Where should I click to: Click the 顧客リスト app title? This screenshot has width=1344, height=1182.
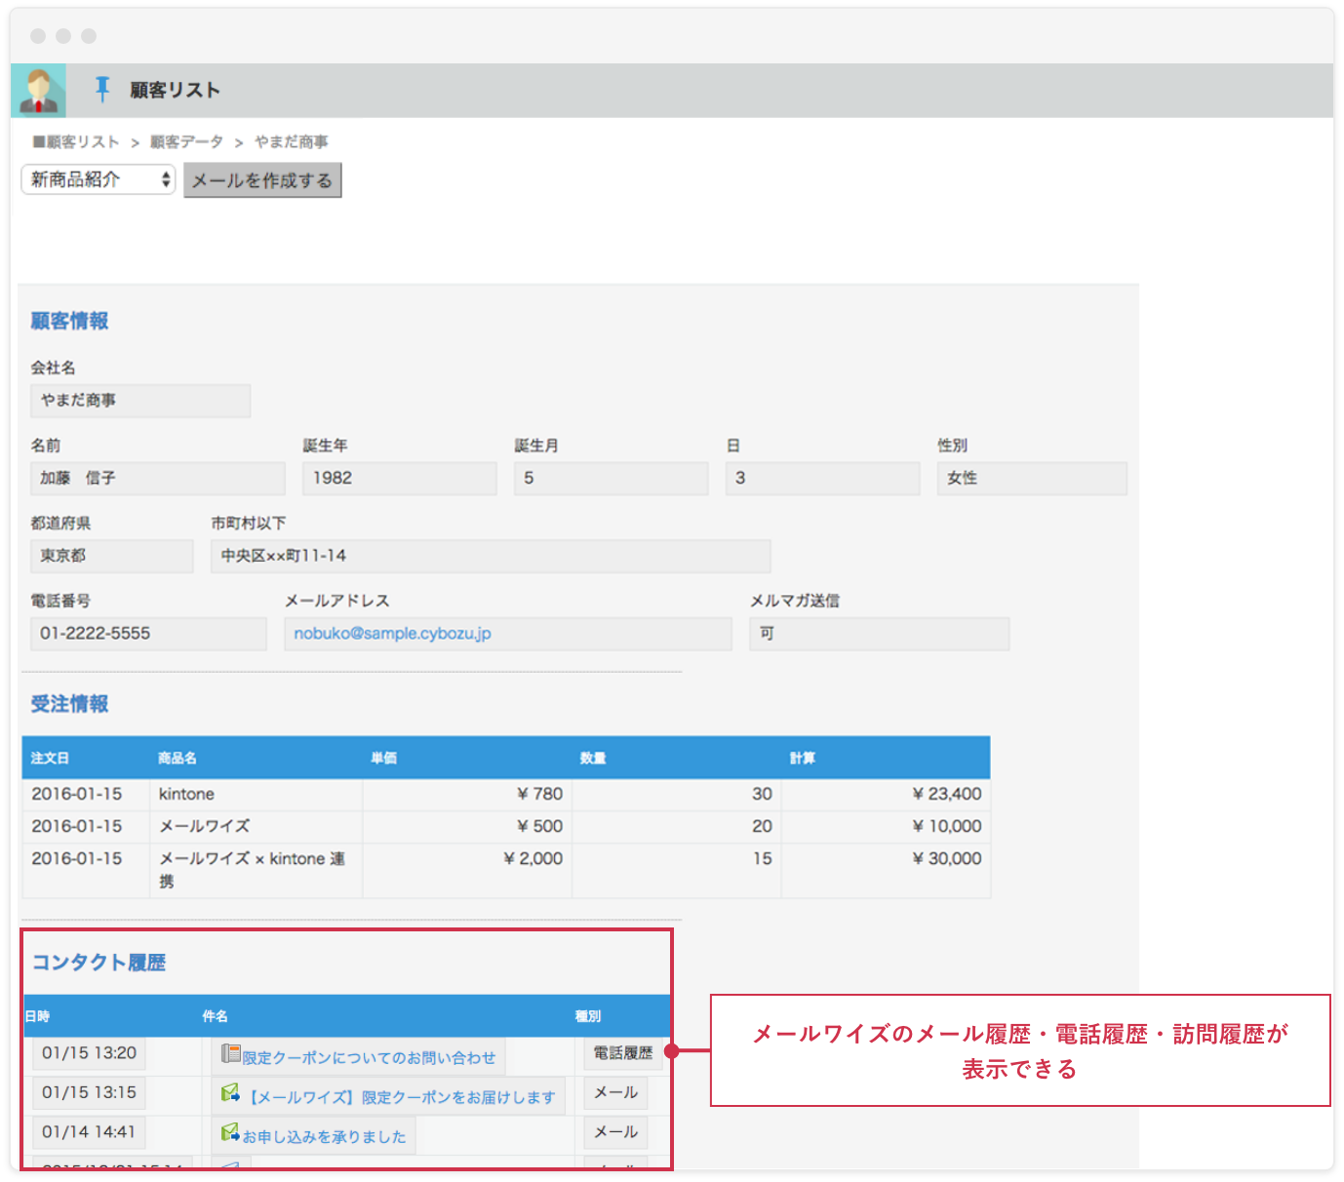176,90
